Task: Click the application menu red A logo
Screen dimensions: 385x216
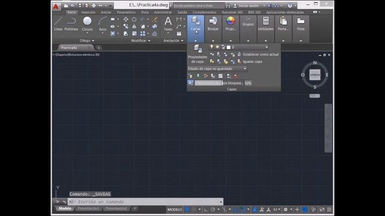Action: pos(56,7)
